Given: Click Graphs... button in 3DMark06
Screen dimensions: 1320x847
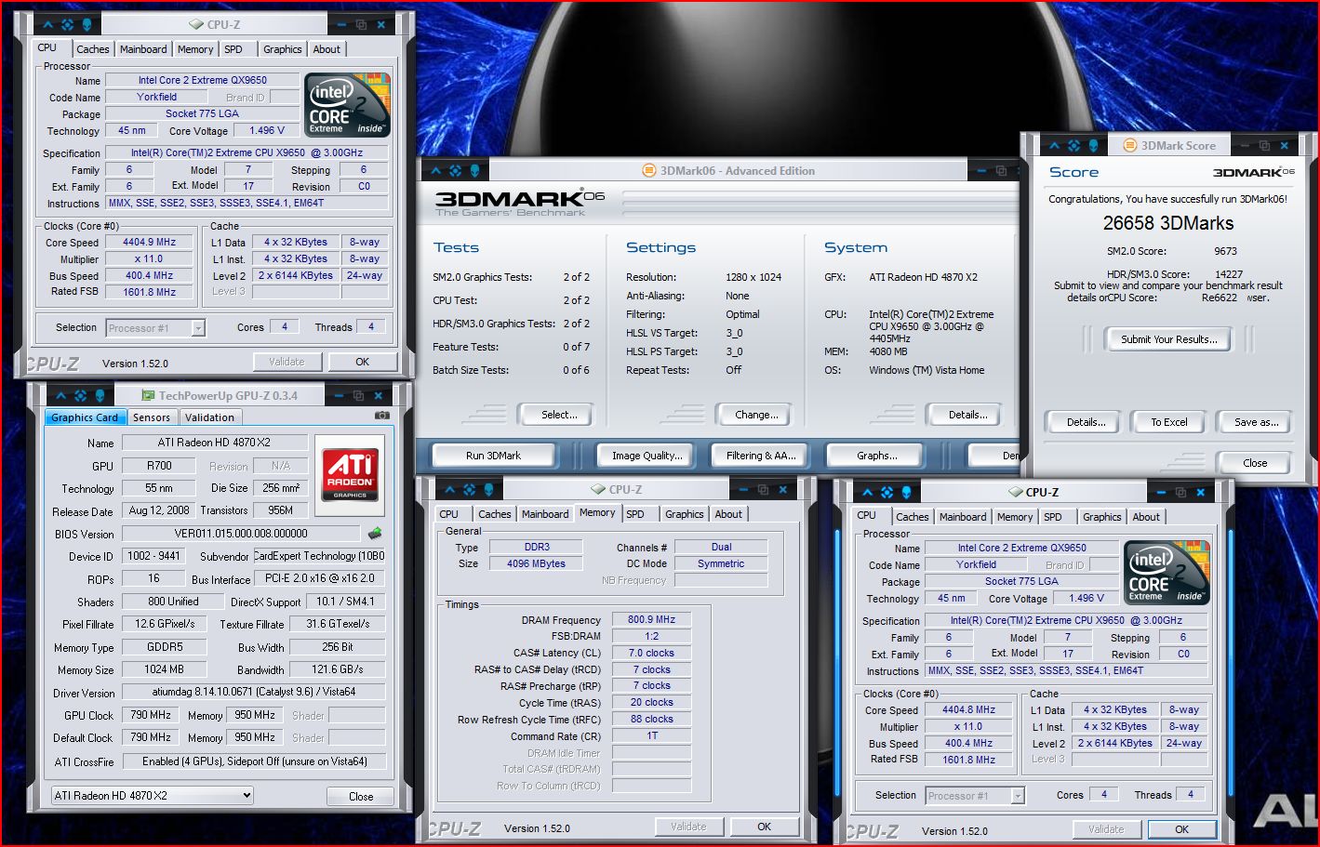Looking at the screenshot, I should [876, 456].
